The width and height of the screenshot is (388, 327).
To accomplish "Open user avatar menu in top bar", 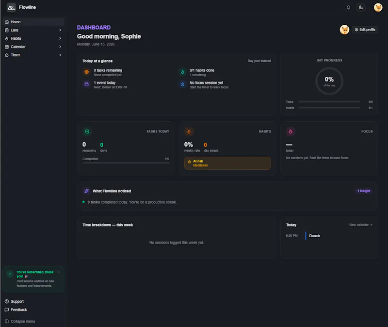I will point(378,7).
